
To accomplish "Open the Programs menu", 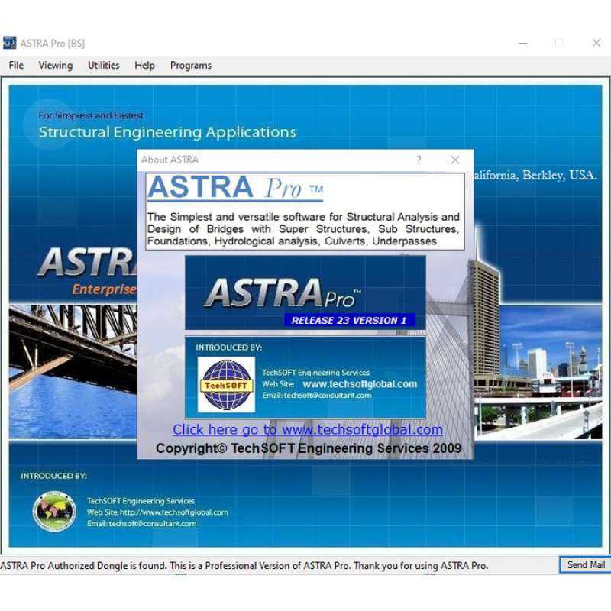I will click(x=191, y=66).
